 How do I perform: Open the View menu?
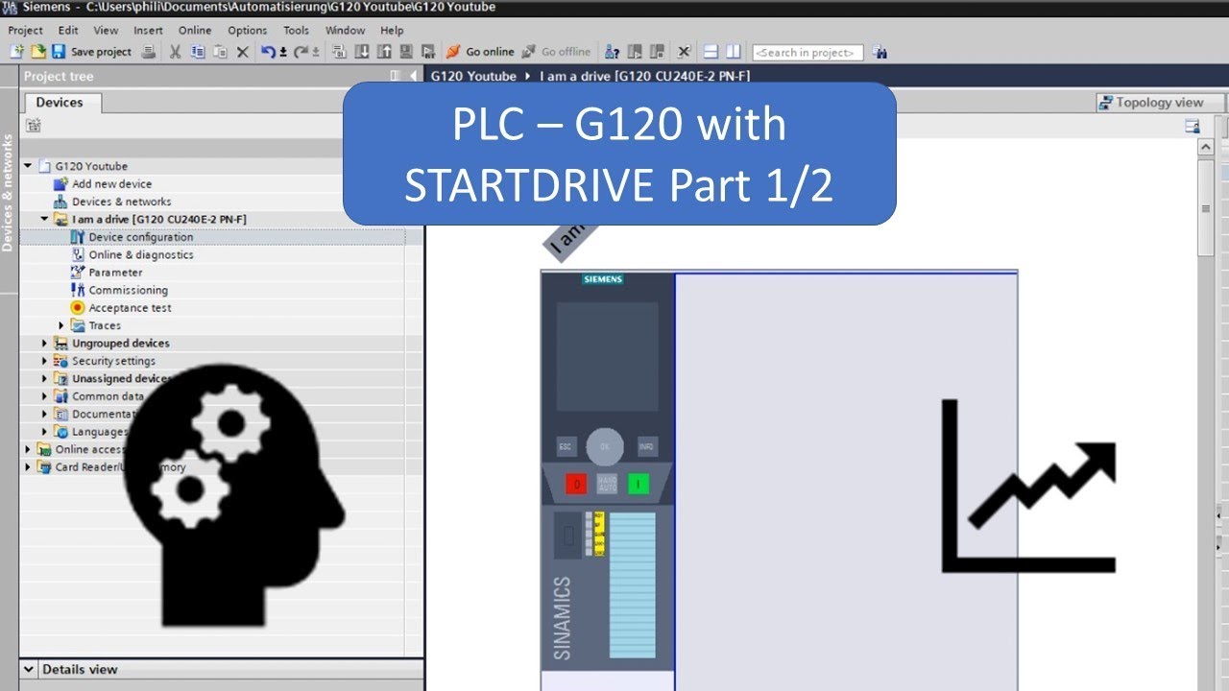click(107, 30)
